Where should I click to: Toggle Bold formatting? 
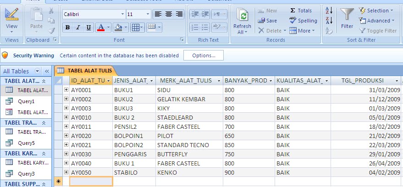click(67, 27)
